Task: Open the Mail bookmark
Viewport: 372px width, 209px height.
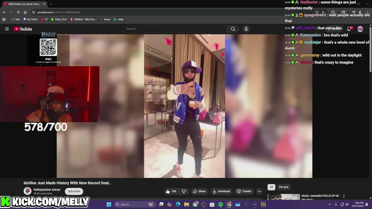Action: tap(15, 19)
